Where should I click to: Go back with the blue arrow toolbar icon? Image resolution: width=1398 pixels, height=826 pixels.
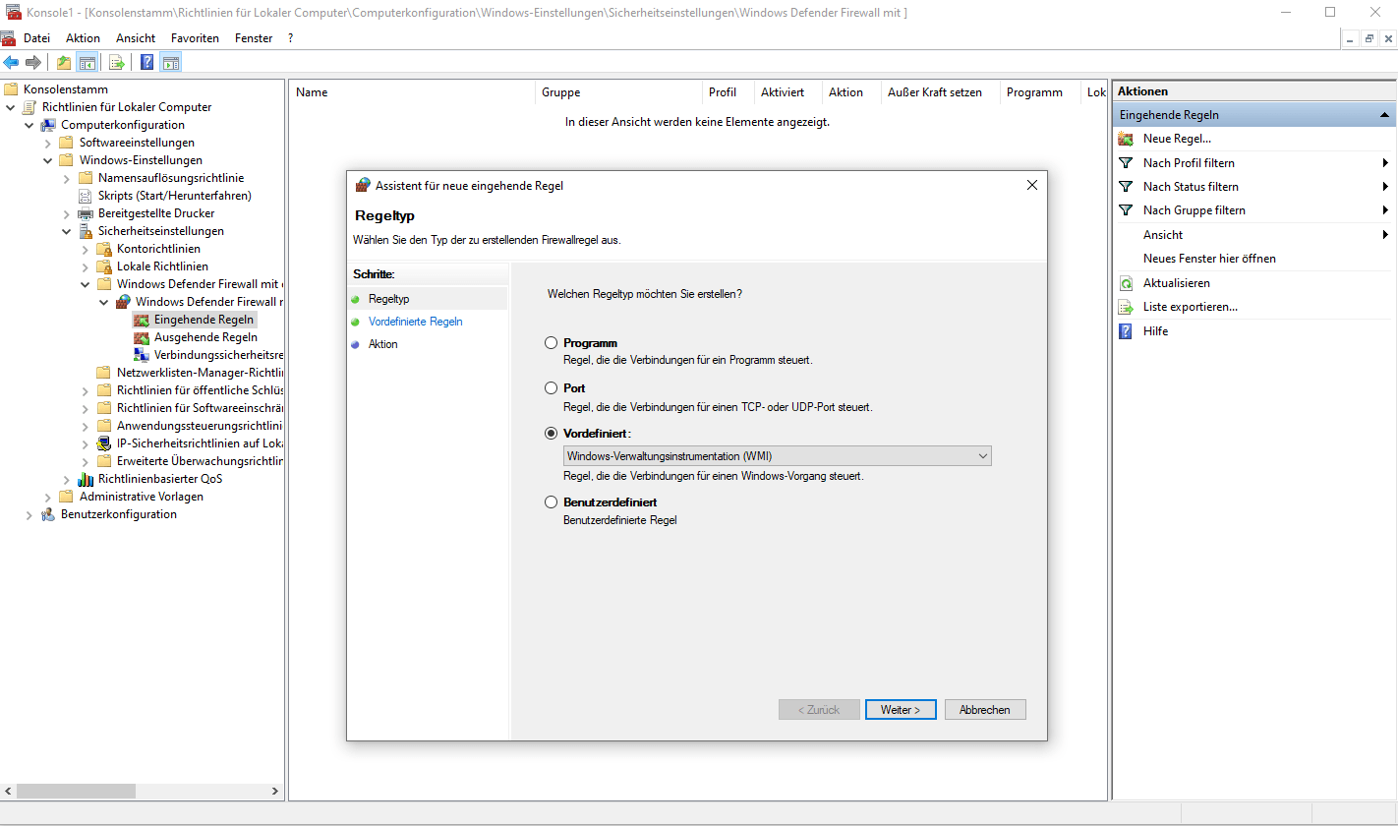[12, 62]
